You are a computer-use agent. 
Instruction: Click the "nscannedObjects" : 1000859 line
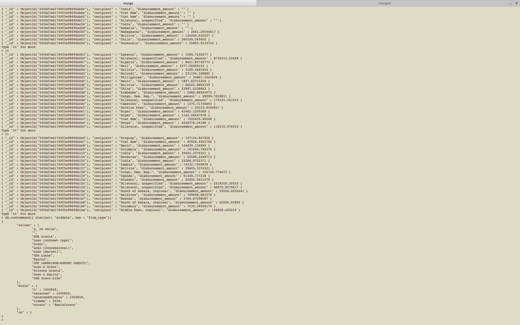58,297
